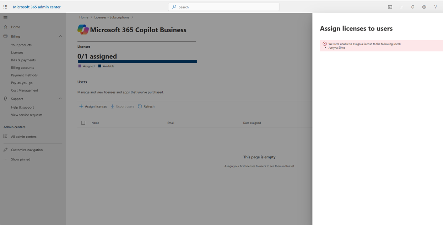Click 'This page is empty' message

click(259, 157)
